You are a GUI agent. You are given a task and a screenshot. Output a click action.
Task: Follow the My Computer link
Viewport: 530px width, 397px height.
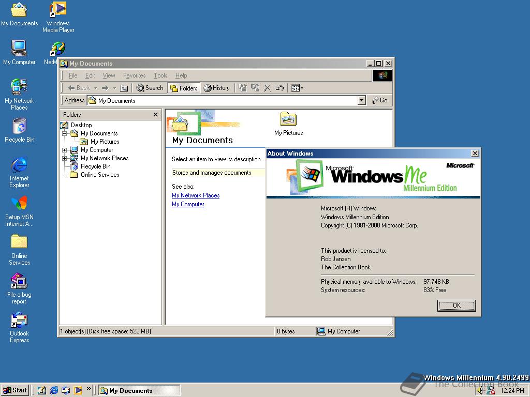coord(188,204)
